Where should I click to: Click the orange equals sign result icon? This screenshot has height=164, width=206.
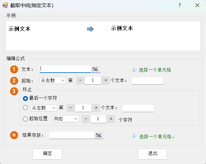click(x=14, y=135)
